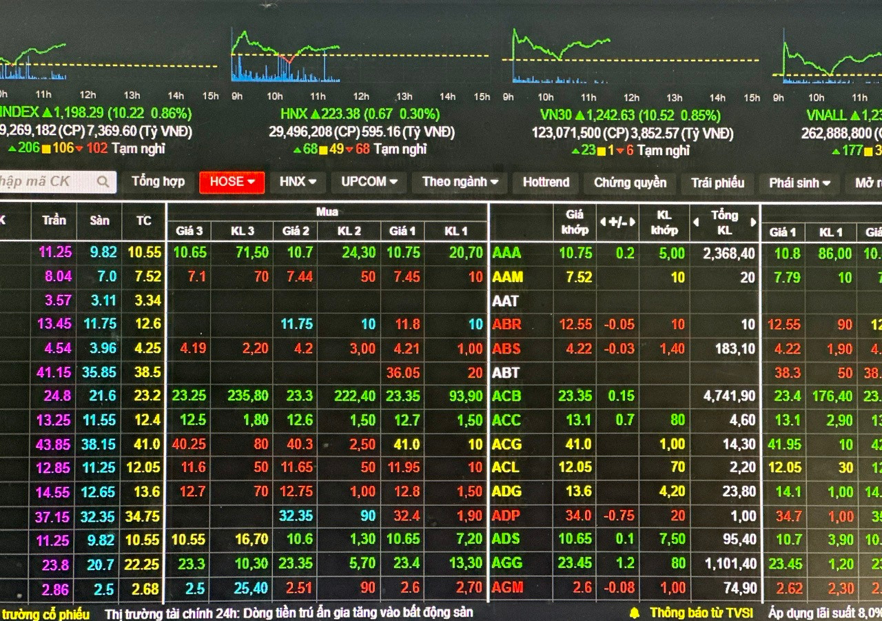Click the Sàn column header
The width and height of the screenshot is (882, 621).
[99, 221]
